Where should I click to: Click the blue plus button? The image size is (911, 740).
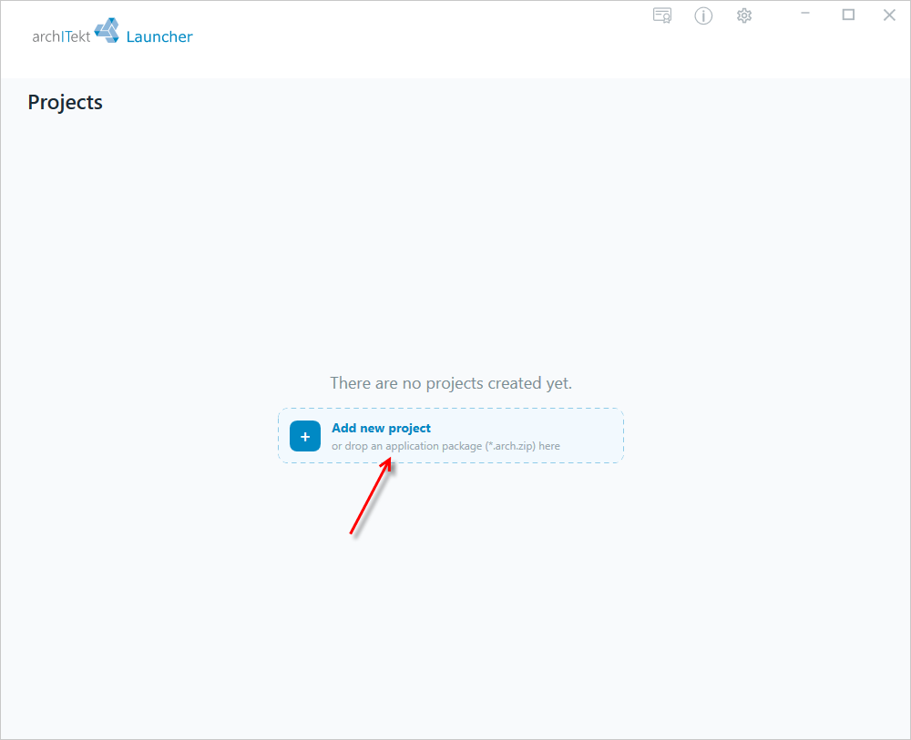point(305,436)
